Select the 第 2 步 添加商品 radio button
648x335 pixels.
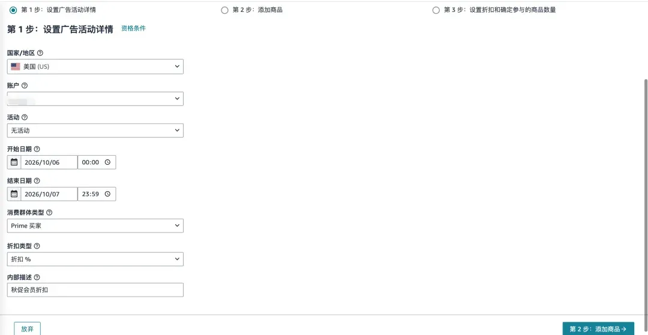pyautogui.click(x=224, y=10)
